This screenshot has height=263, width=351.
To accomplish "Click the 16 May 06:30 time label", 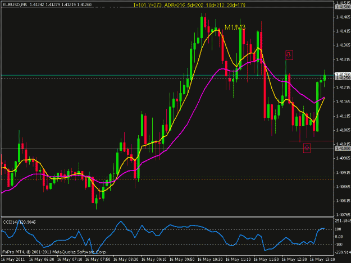I will click(x=42, y=260).
